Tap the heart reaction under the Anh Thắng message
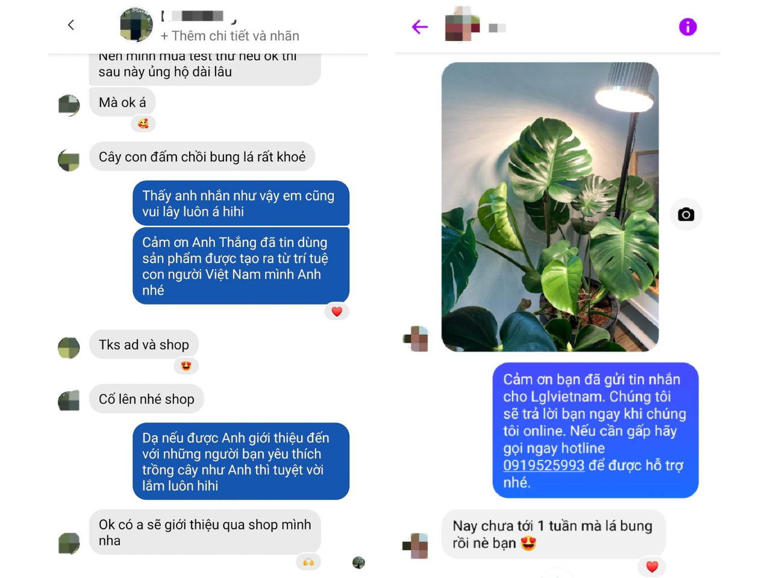The height and width of the screenshot is (578, 771). (x=337, y=311)
